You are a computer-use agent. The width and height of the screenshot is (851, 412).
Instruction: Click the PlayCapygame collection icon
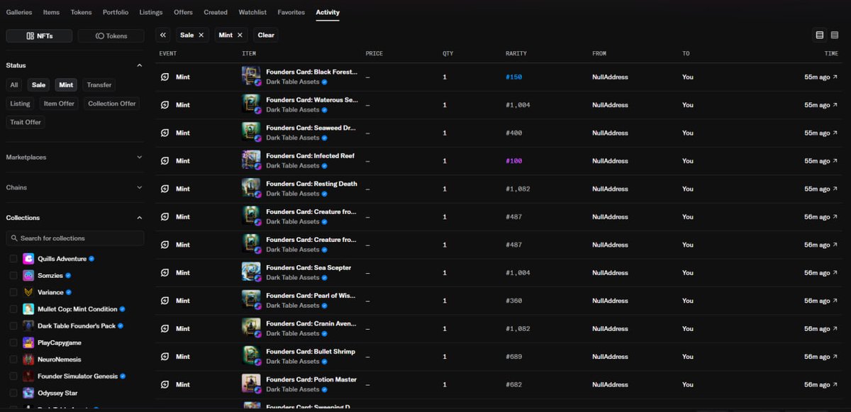[28, 343]
